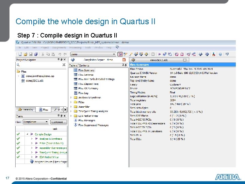Click the Stop Processing toolbar icon
Image resolution: width=245 pixels, height=184 pixels.
[x=153, y=54]
